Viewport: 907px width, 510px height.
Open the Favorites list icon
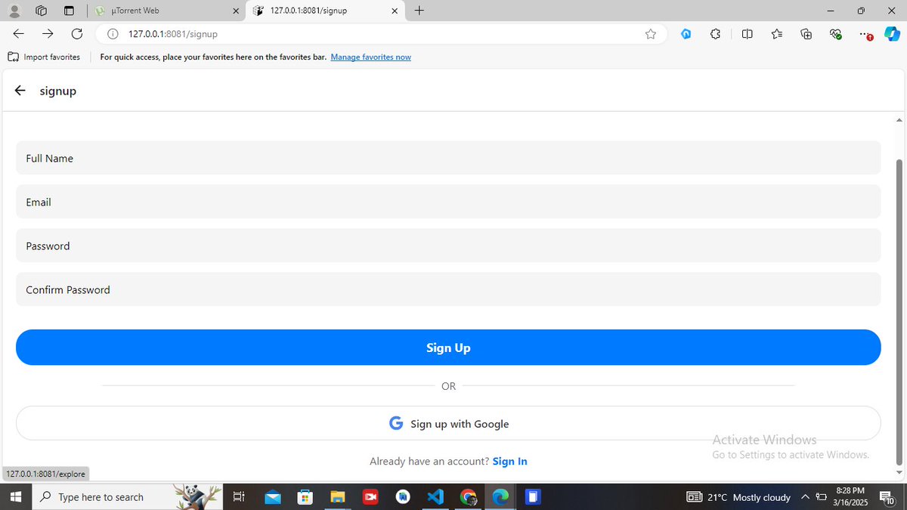[777, 33]
